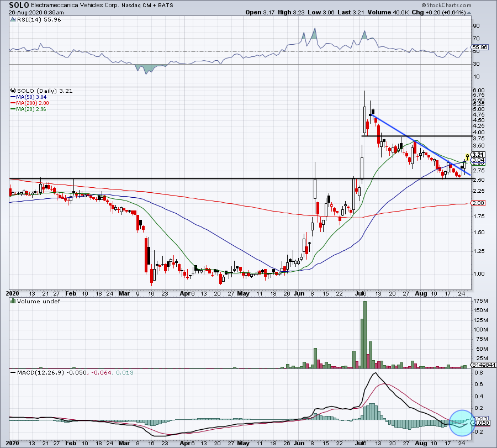
Task: Click the red MA(200) legend line marker
Action: (13, 103)
